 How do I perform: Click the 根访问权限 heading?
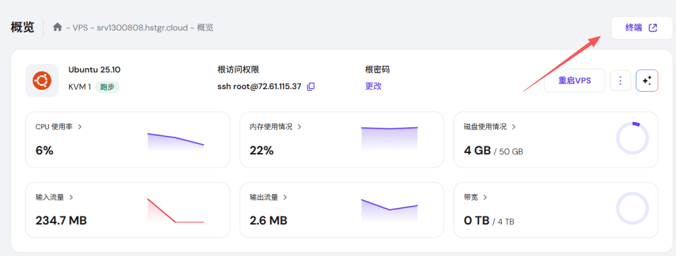pyautogui.click(x=238, y=70)
